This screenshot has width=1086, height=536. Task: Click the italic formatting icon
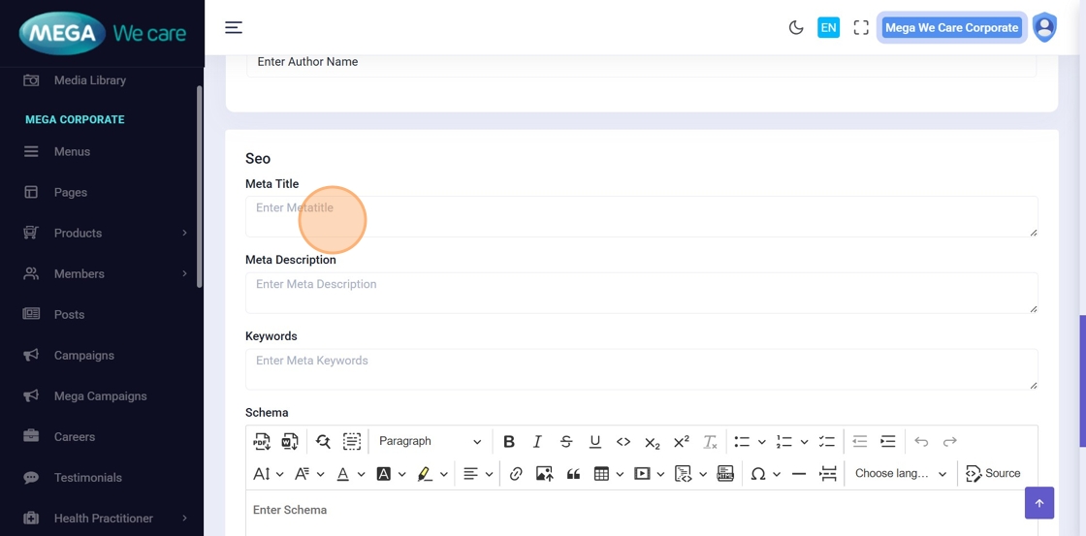537,442
